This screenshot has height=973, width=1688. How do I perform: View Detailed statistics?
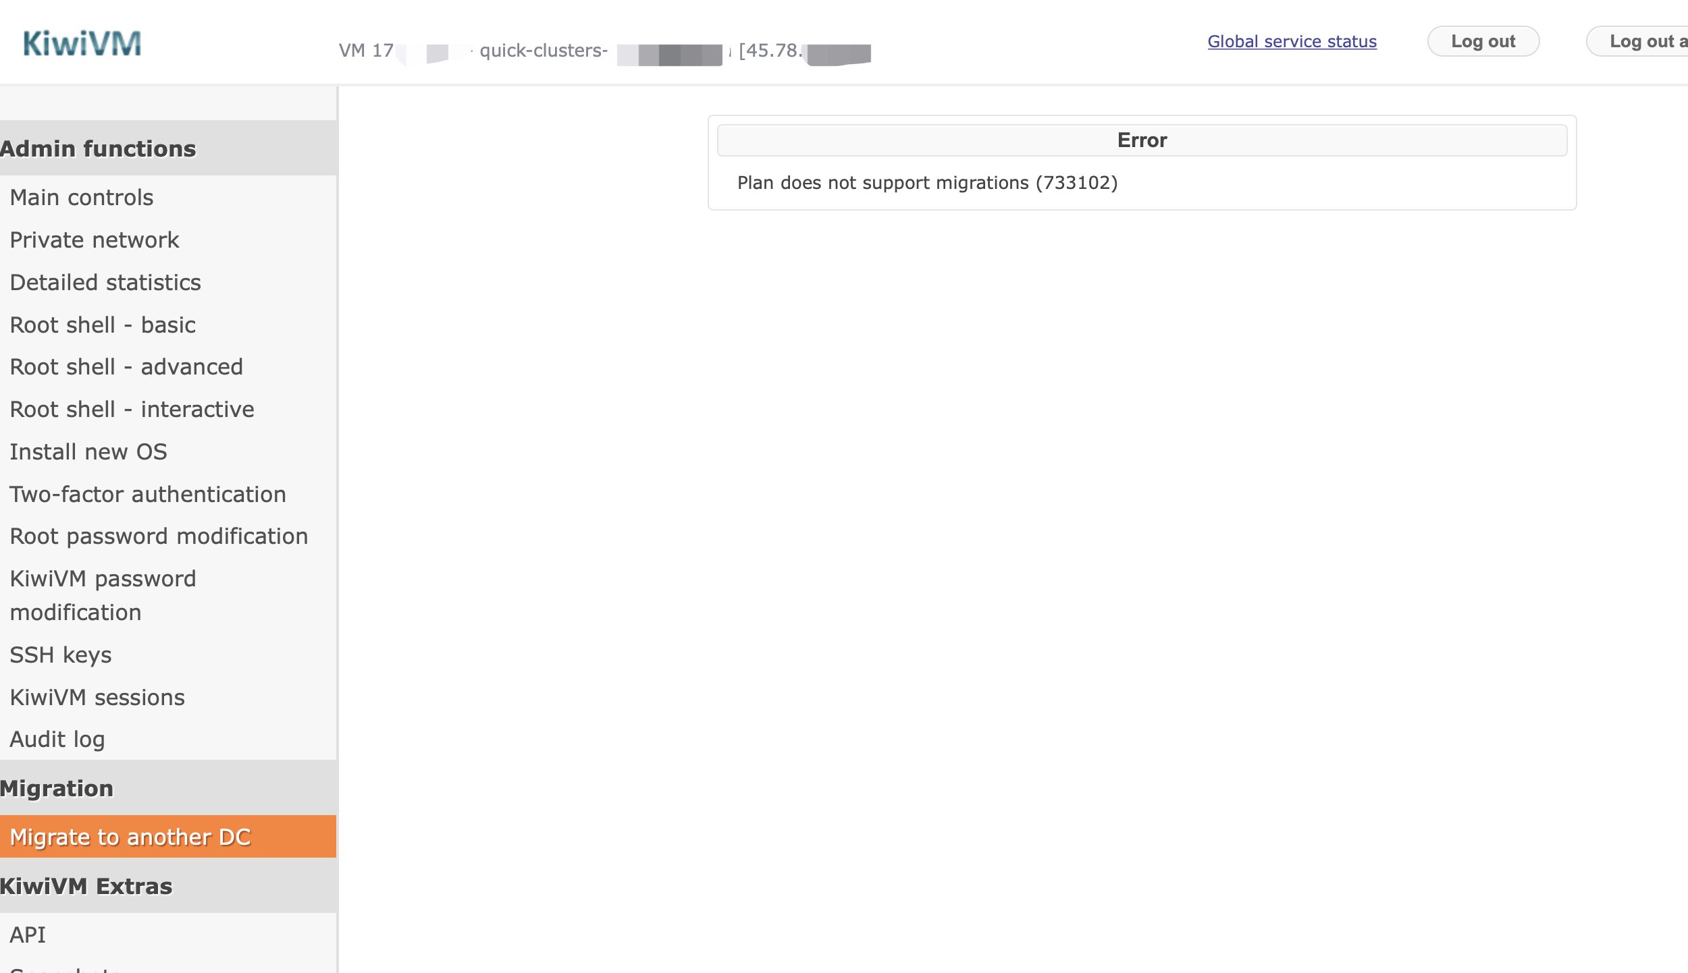click(168, 282)
